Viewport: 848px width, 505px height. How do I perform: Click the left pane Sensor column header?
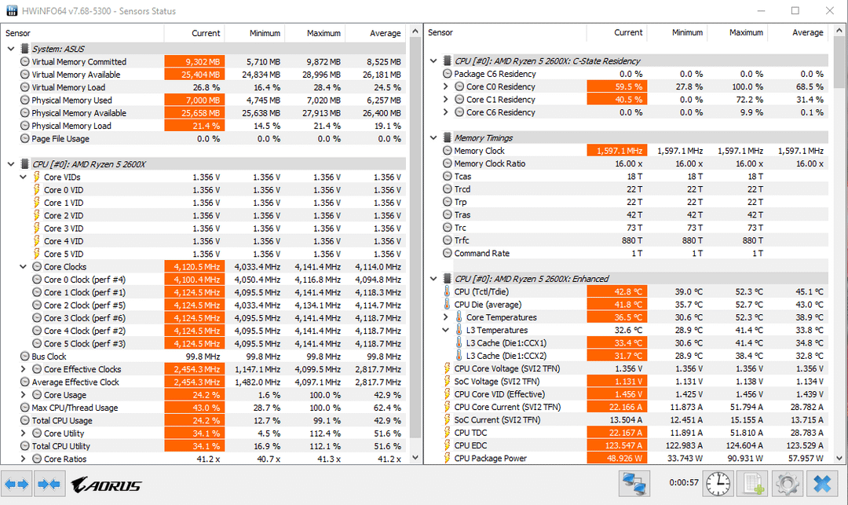tap(82, 33)
